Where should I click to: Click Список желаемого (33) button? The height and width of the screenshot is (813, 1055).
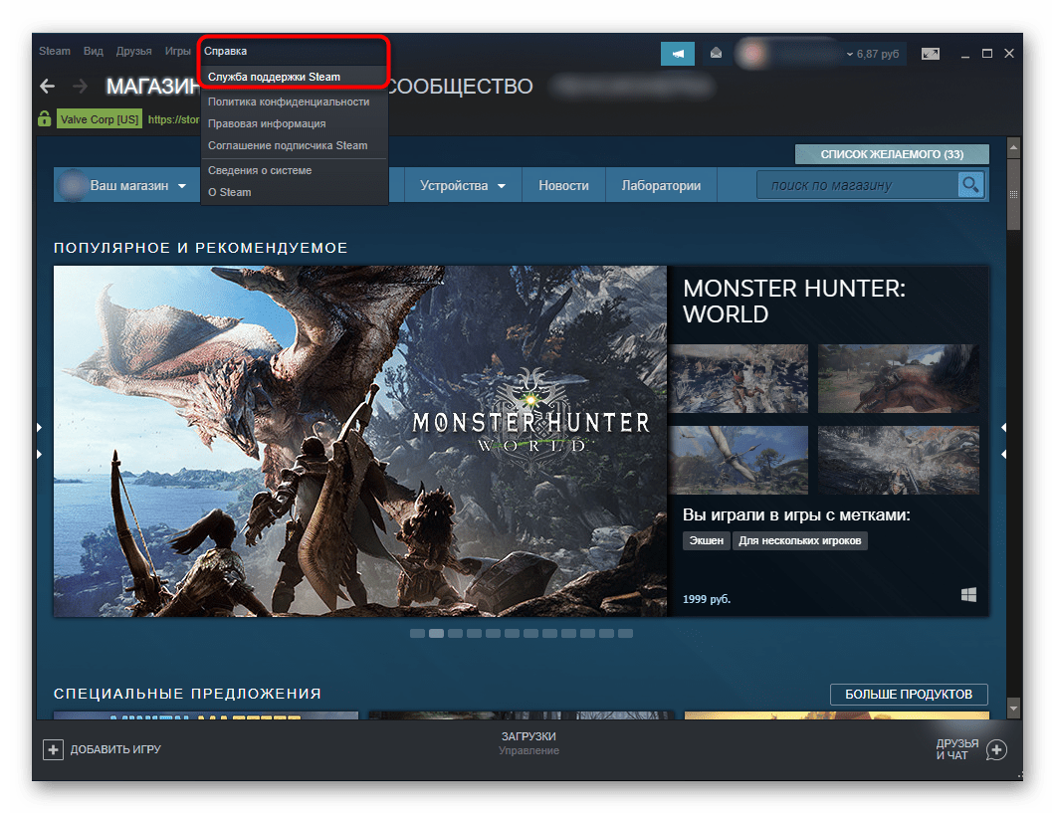pyautogui.click(x=892, y=154)
